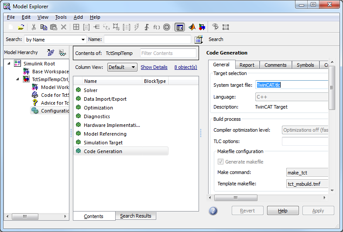
Task: Click the Model Explorer title bar icon
Action: tap(7, 7)
